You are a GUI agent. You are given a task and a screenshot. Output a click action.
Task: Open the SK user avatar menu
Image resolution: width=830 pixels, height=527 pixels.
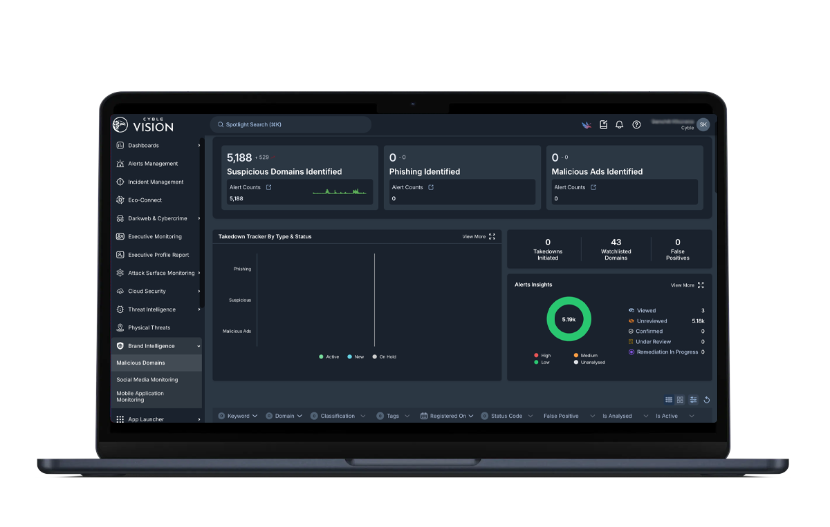[703, 125]
